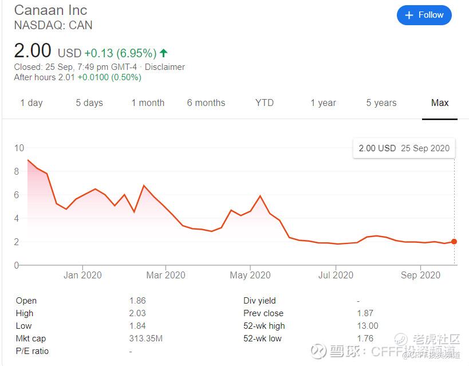The image size is (469, 366).
Task: Click the Sep 2020 axis label
Action: (421, 275)
